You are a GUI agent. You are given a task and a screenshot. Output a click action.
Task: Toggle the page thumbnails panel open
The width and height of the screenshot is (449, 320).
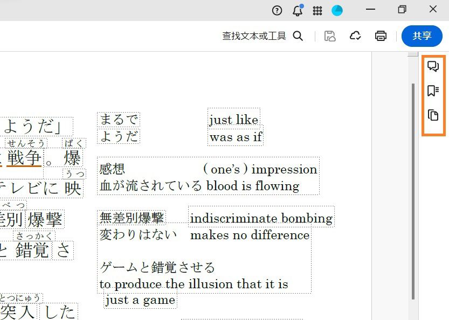point(433,116)
